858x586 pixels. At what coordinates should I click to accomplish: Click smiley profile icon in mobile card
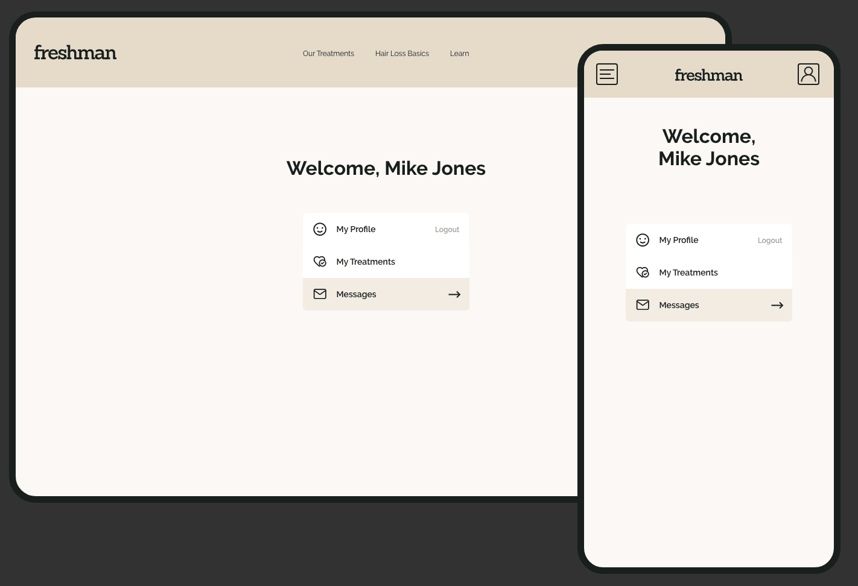pyautogui.click(x=643, y=240)
